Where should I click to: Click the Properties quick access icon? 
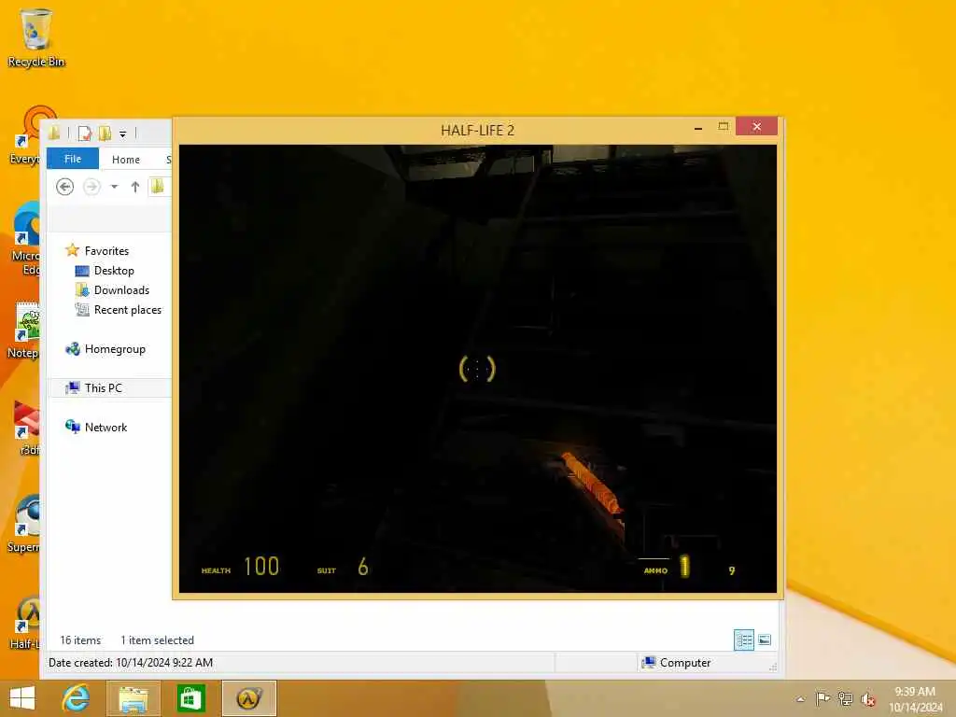(x=85, y=133)
